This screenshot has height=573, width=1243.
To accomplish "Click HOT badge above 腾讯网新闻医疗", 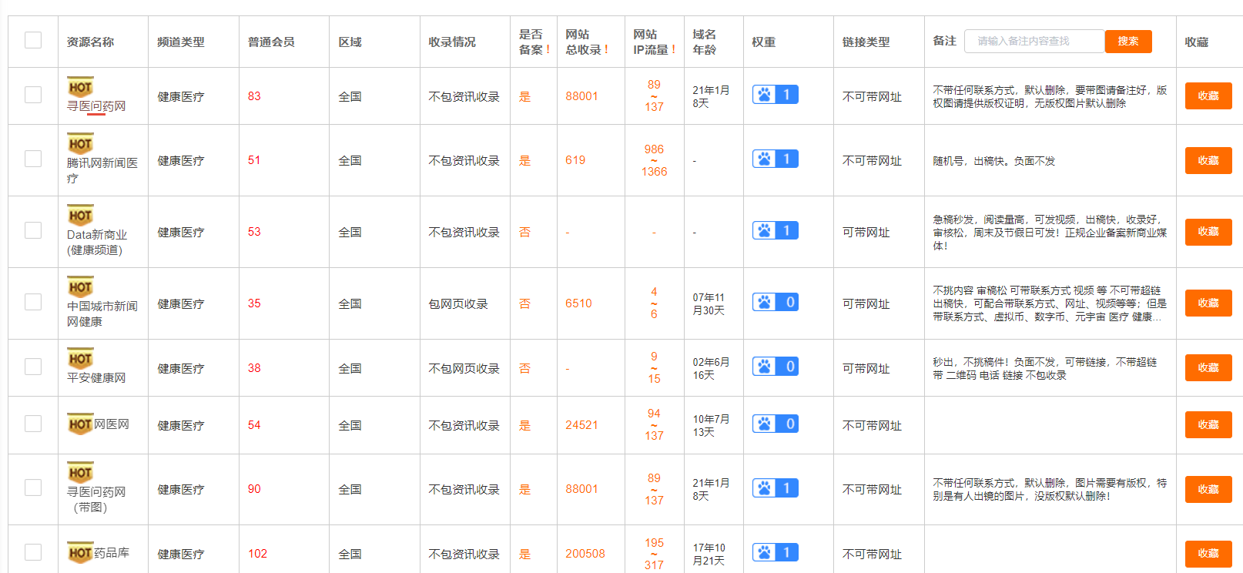I will [80, 144].
